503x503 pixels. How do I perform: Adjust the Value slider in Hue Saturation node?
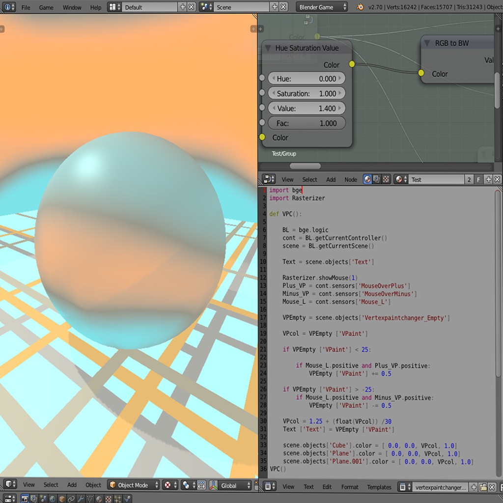pyautogui.click(x=307, y=108)
